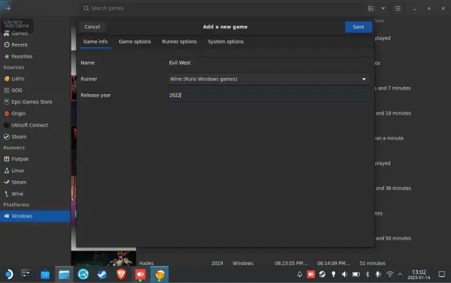Click the battery tray icon
The width and height of the screenshot is (451, 283).
(x=356, y=275)
